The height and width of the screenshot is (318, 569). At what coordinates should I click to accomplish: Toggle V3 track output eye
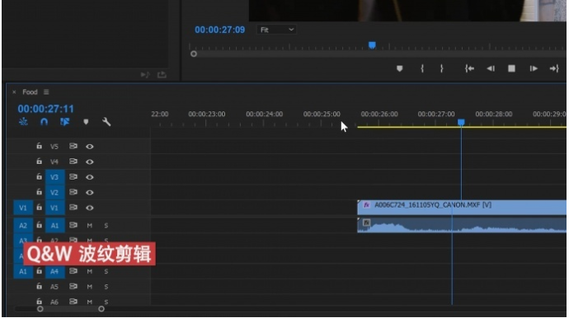coord(90,177)
